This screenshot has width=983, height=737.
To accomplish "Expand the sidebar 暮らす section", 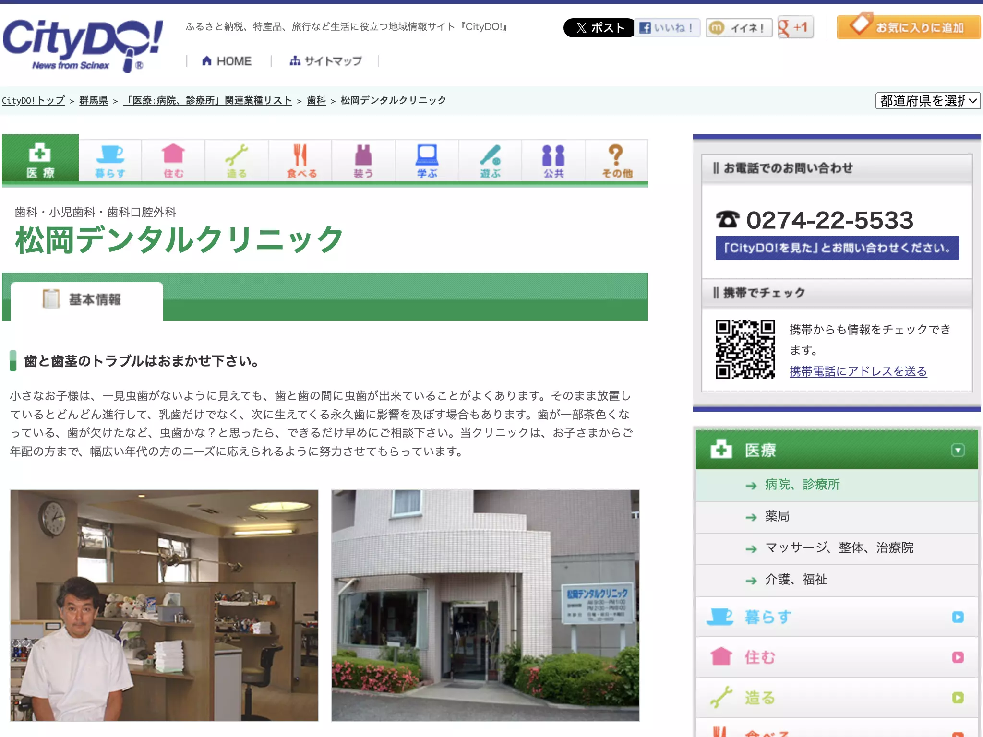I will (837, 617).
